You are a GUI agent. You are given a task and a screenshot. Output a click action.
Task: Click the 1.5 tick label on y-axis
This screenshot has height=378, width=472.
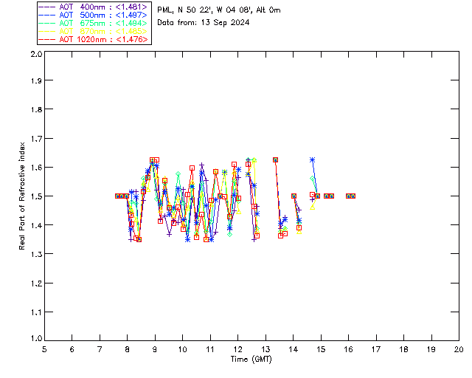pos(35,196)
